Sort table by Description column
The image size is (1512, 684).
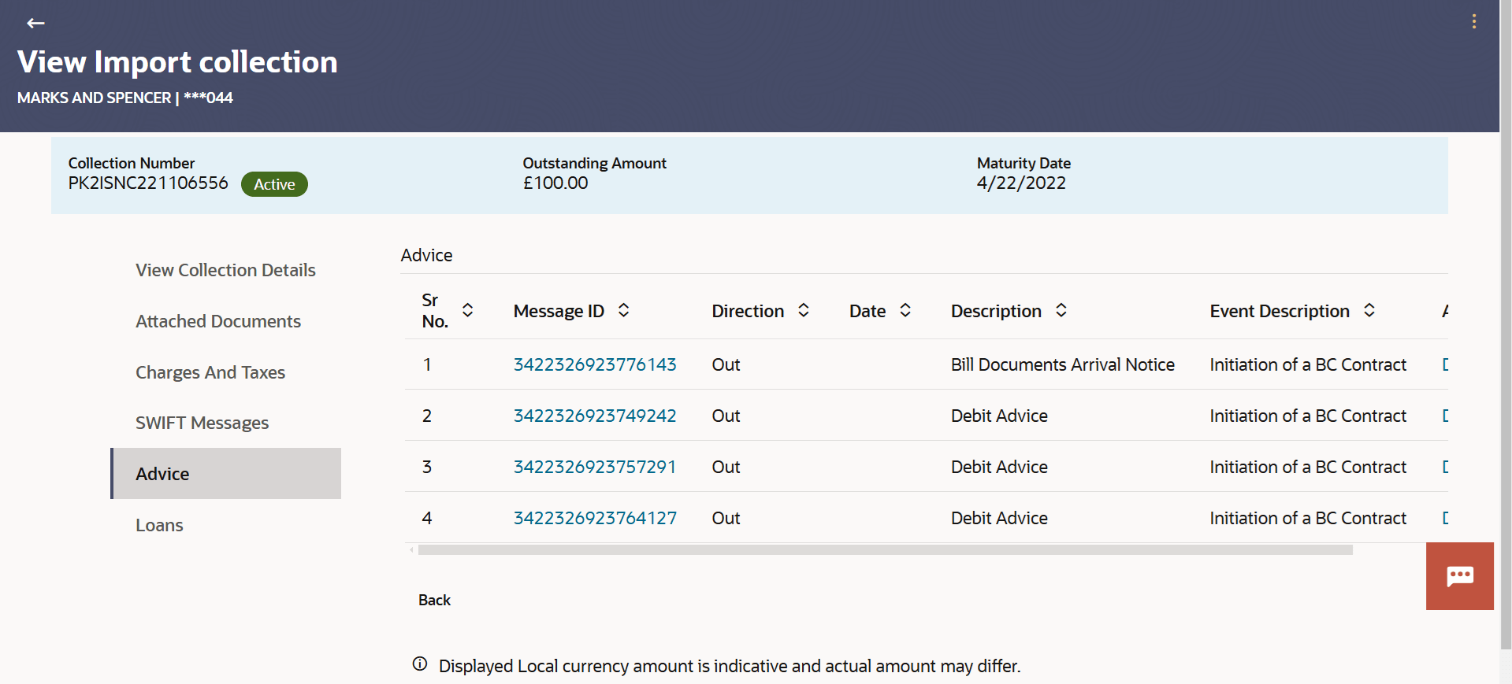coord(1061,310)
